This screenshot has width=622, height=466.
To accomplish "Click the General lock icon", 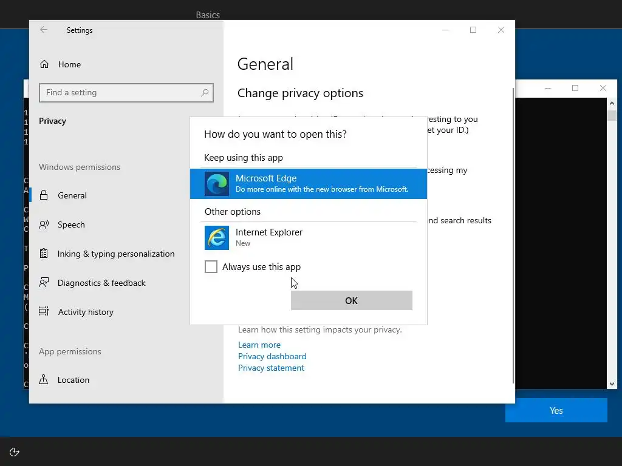I will coord(44,195).
